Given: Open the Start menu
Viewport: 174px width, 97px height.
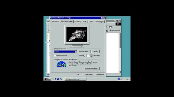Looking at the screenshot, I should [48, 79].
